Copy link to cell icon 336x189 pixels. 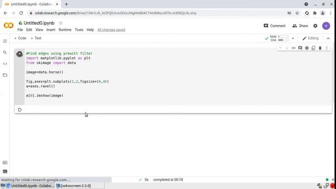pyautogui.click(x=293, y=48)
